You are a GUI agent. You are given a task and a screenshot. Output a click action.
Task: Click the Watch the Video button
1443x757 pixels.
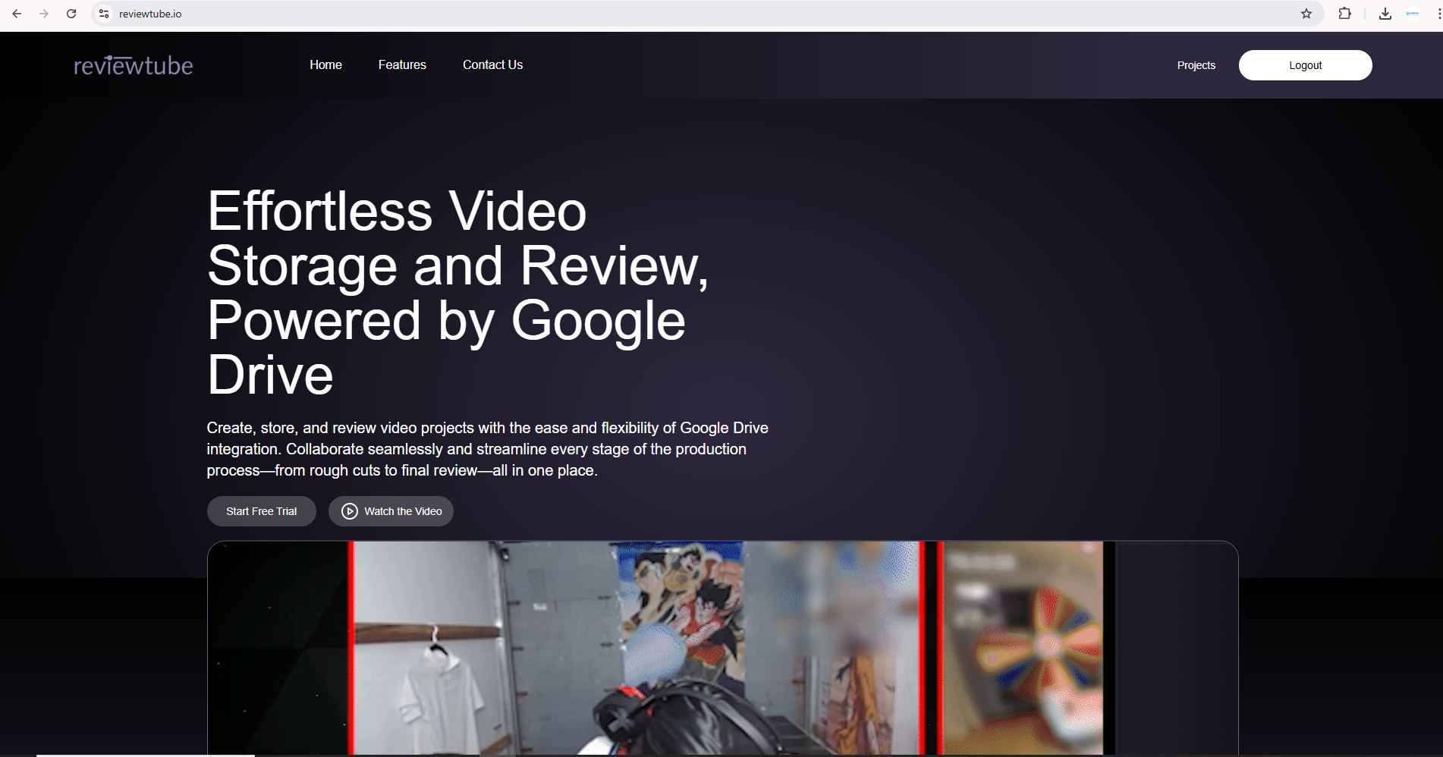click(391, 511)
